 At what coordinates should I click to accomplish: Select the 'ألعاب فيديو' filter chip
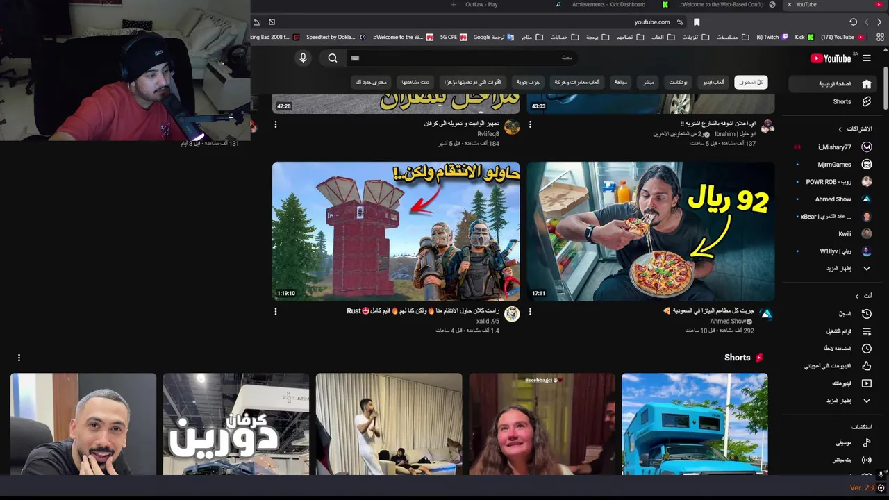coord(713,82)
